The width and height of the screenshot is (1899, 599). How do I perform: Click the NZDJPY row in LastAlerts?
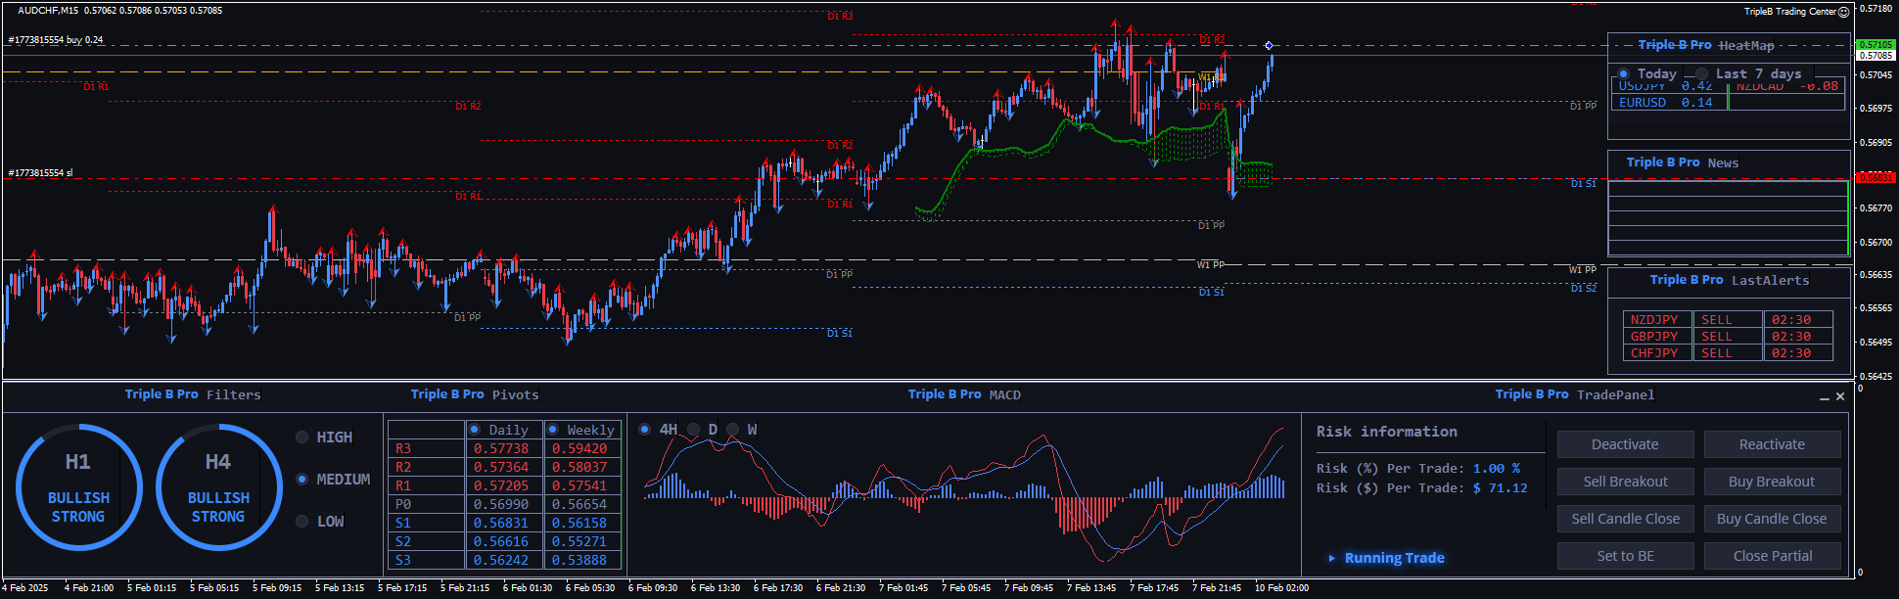tap(1654, 320)
